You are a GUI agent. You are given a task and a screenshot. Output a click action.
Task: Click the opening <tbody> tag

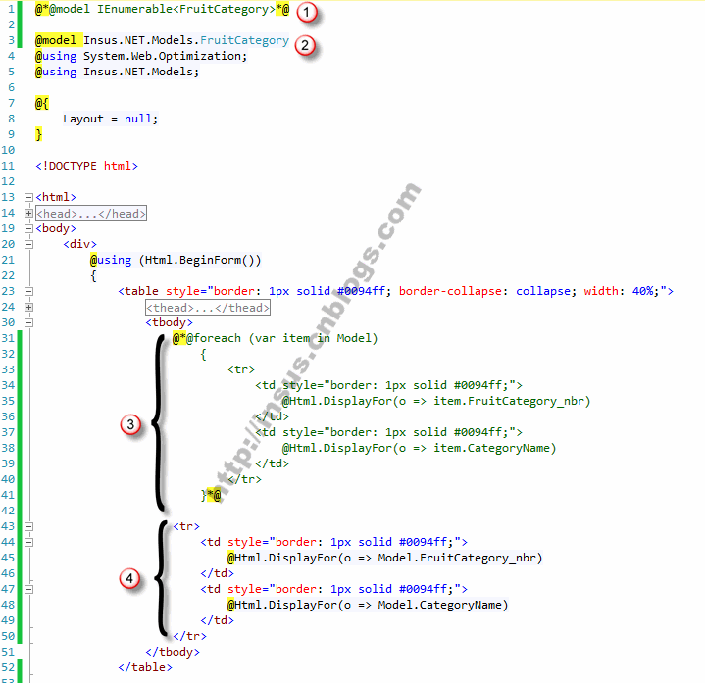(169, 322)
